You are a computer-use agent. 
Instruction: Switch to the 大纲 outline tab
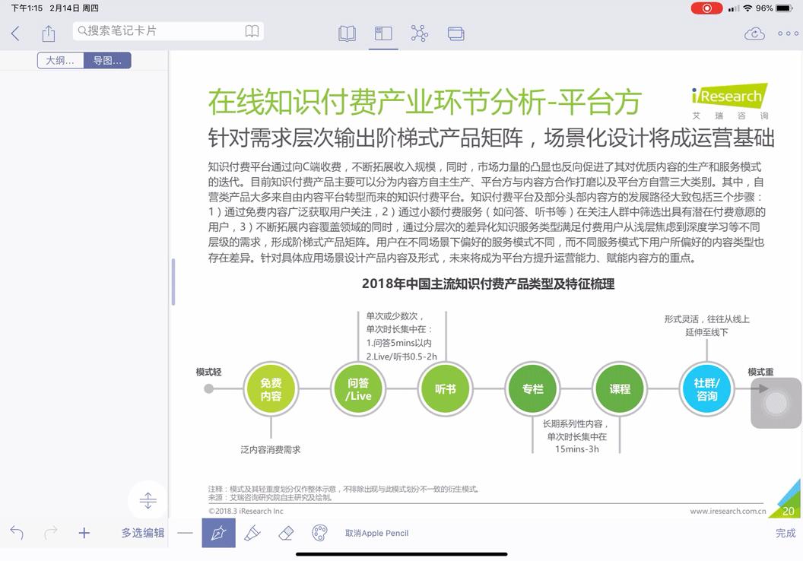click(60, 59)
